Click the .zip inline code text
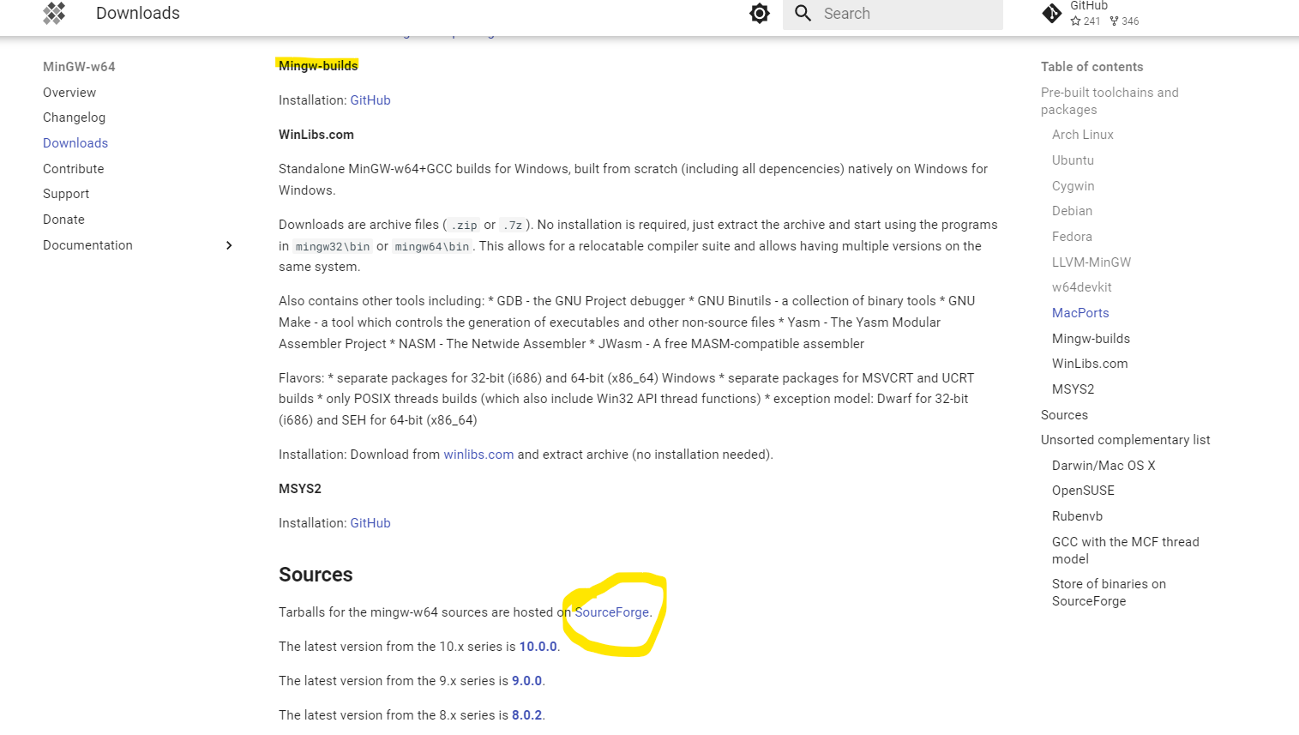 click(x=464, y=226)
